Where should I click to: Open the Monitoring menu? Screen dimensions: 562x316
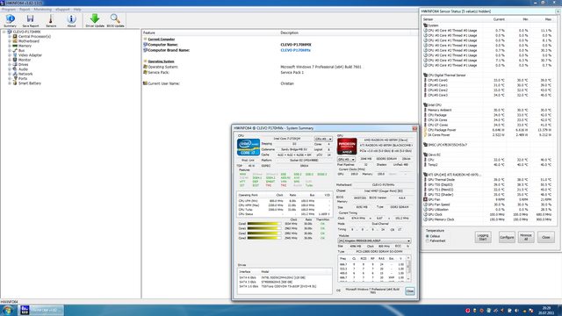pyautogui.click(x=43, y=10)
